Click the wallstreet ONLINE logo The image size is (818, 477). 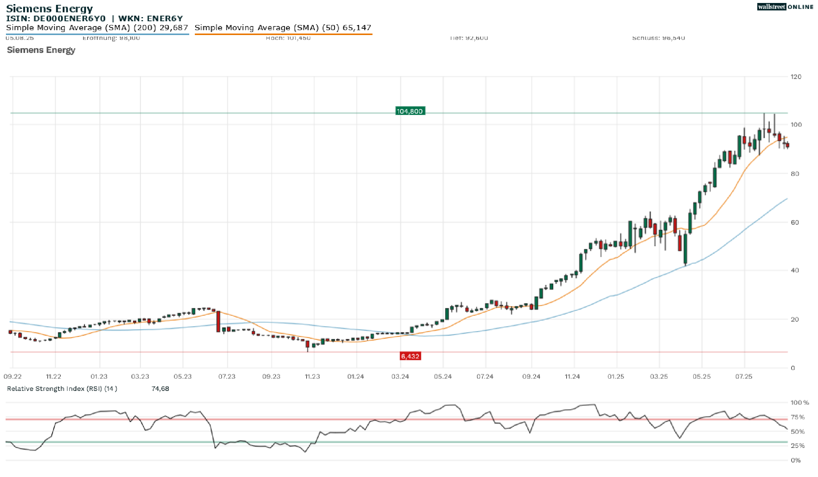pyautogui.click(x=785, y=7)
